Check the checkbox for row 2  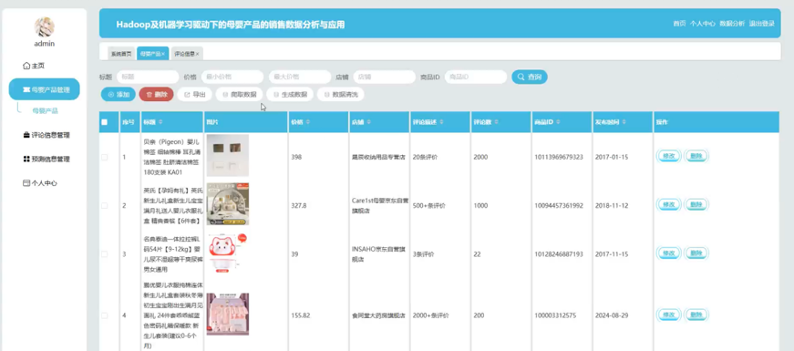tap(104, 206)
